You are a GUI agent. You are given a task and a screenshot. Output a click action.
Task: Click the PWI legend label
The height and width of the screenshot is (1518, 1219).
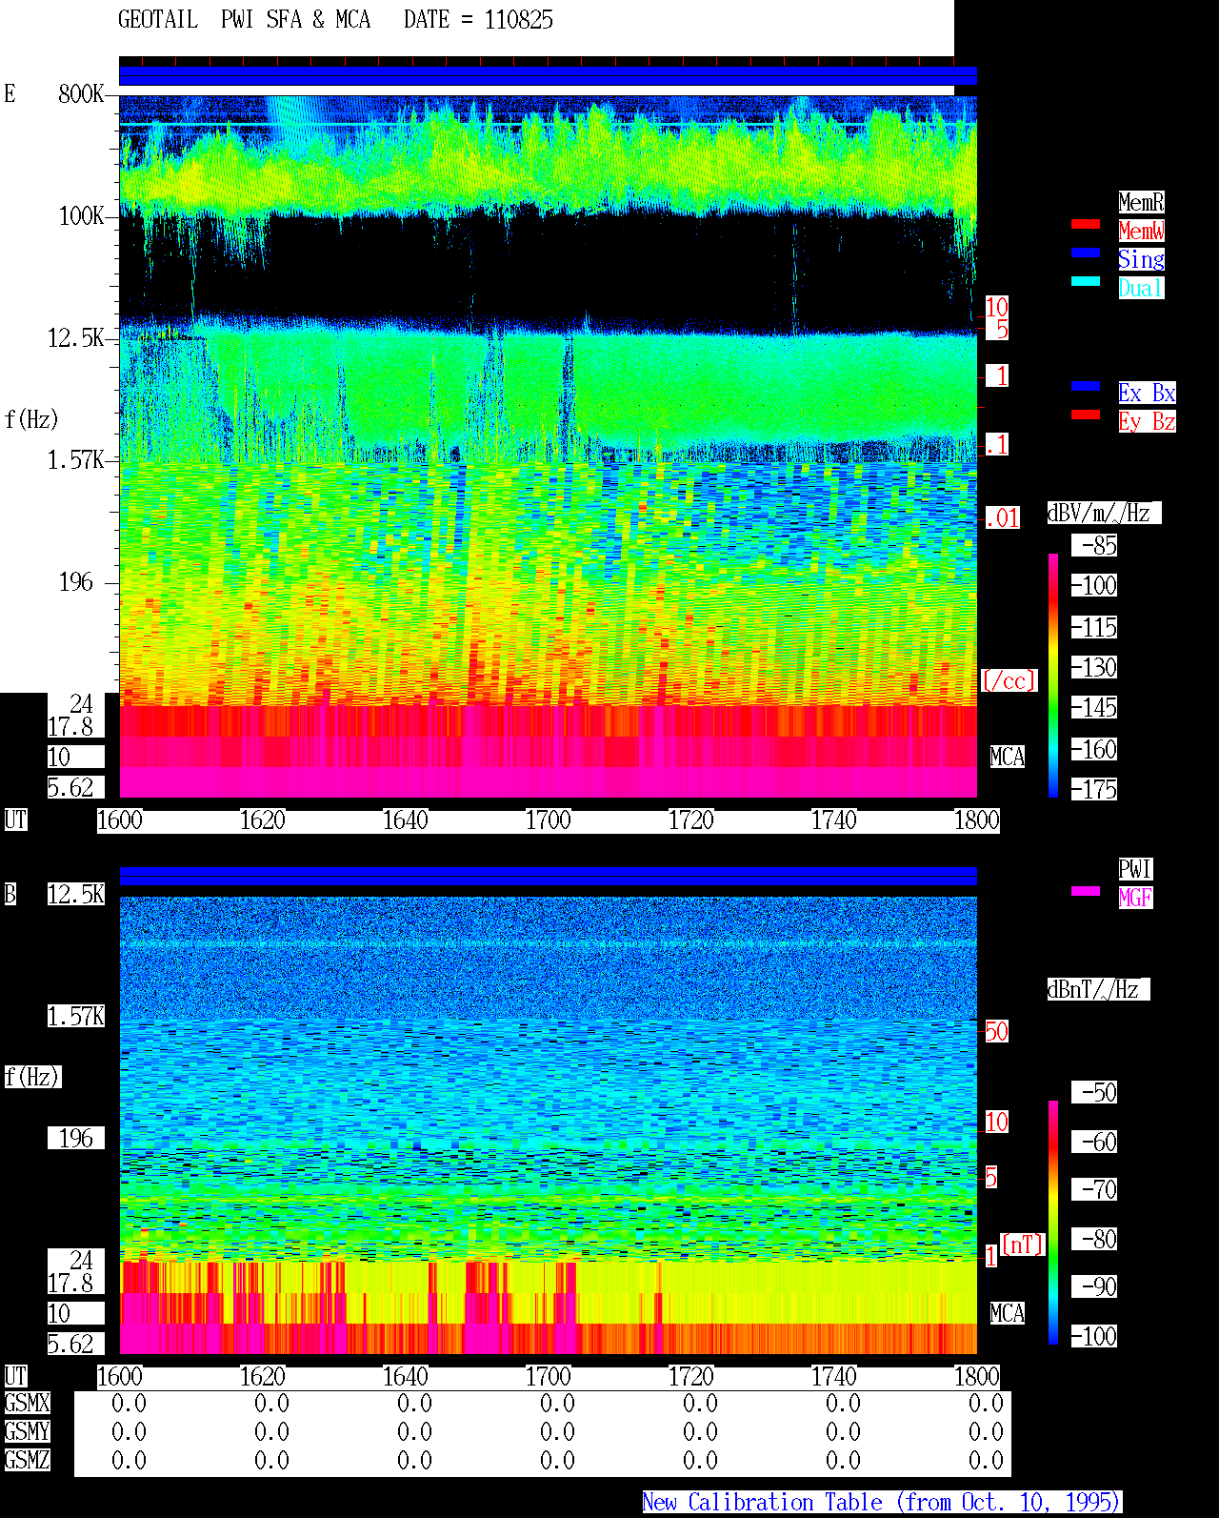1135,869
